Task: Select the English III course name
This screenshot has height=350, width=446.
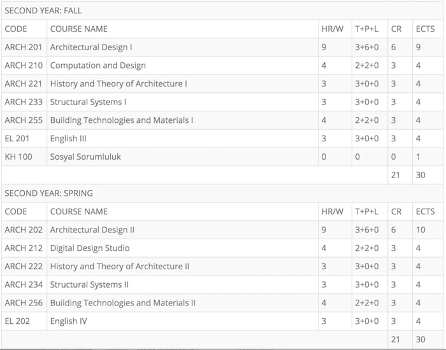Action: (68, 139)
